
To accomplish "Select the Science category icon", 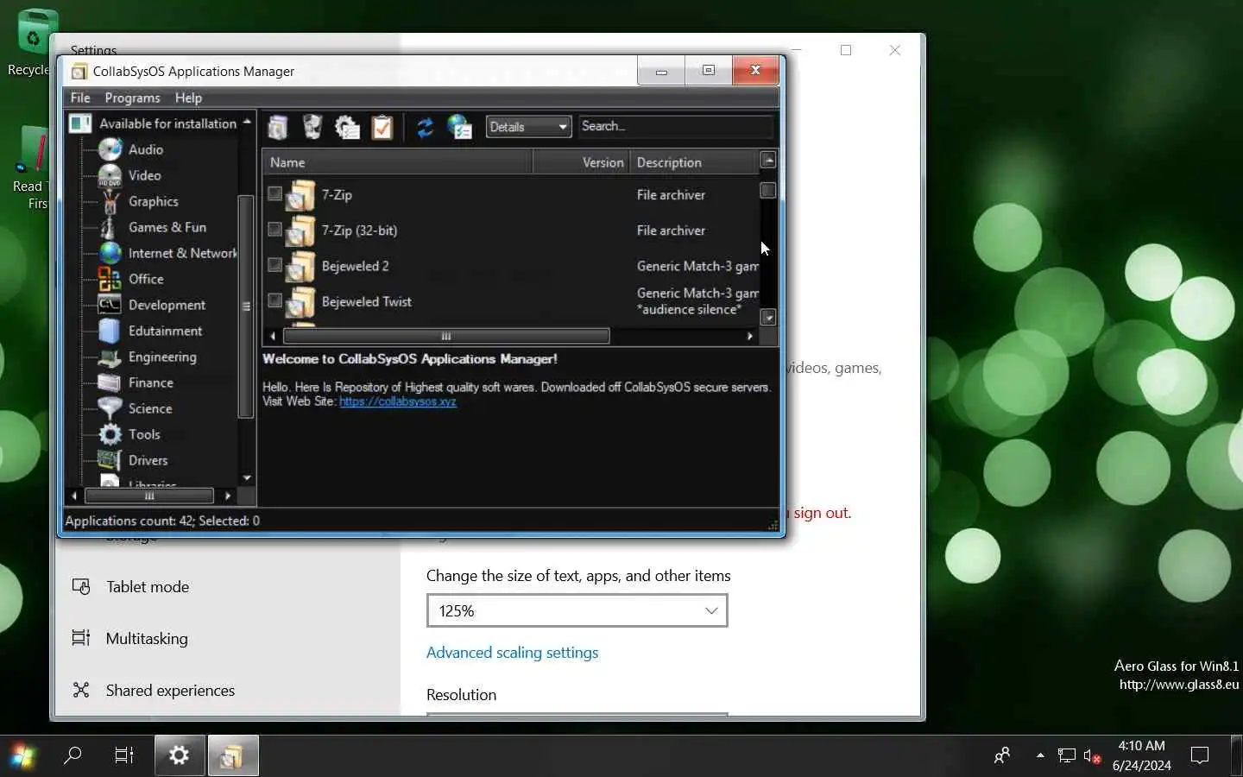I will pyautogui.click(x=110, y=408).
